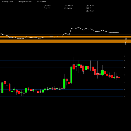The width and height of the screenshot is (131, 131).
Task: Click the price axis label 37
Action: coord(124,56)
